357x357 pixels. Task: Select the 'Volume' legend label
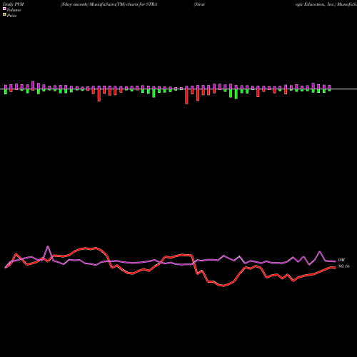point(14,10)
